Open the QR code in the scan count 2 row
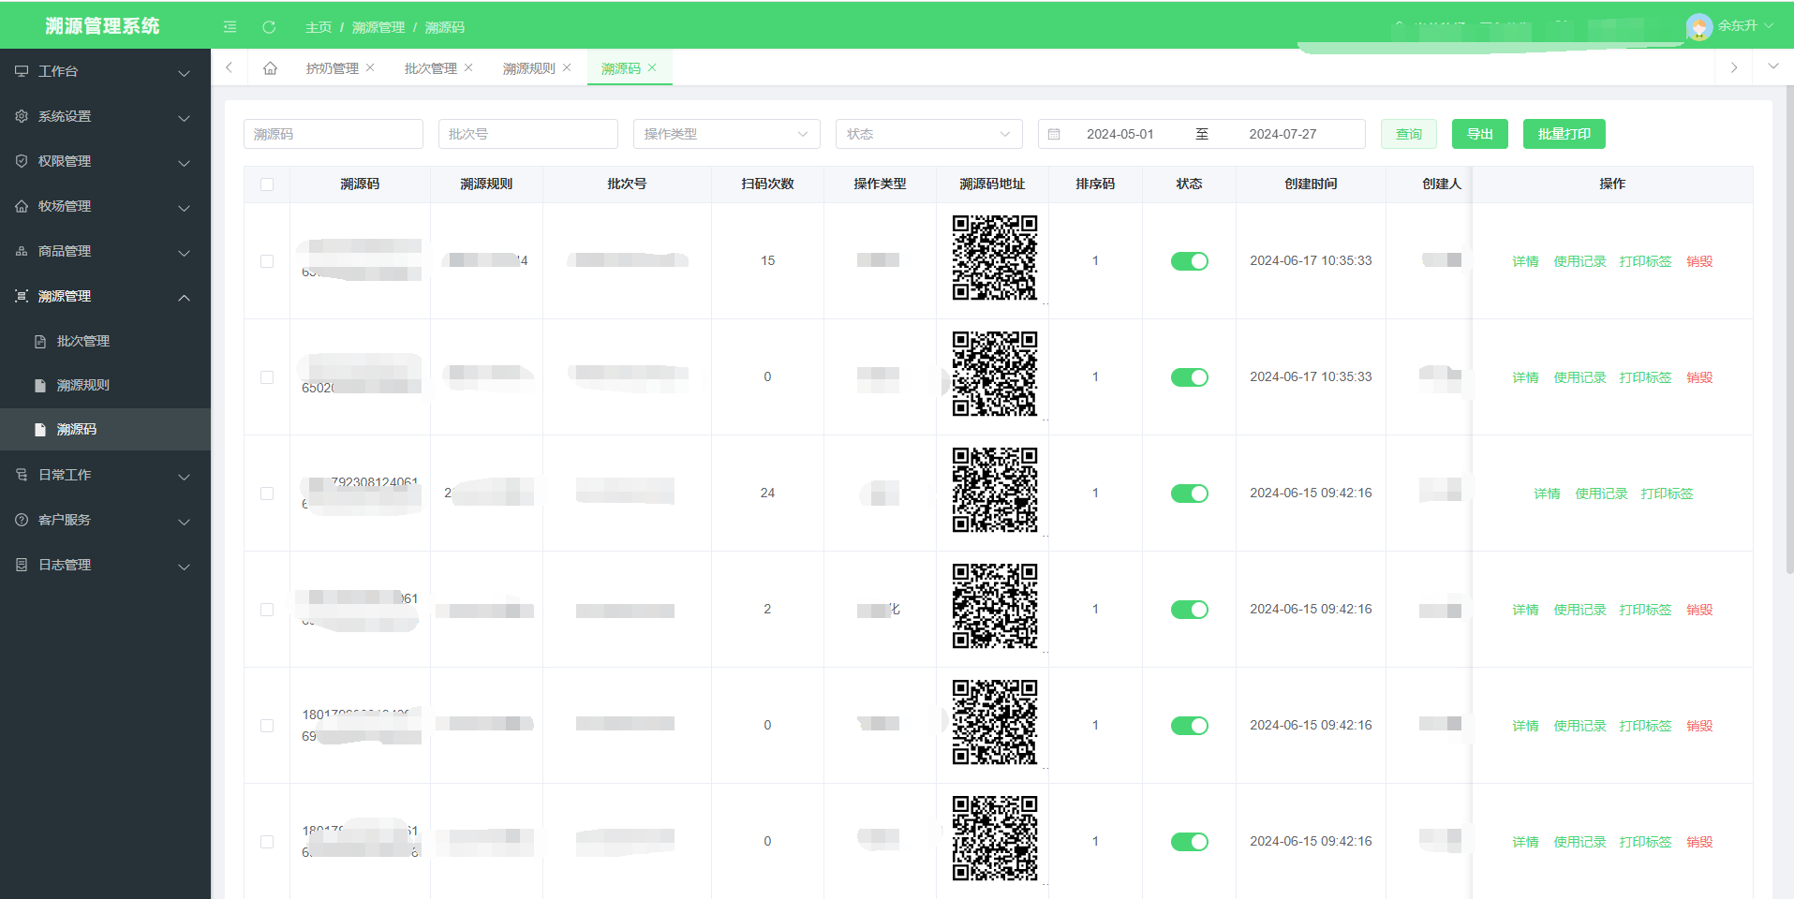The height and width of the screenshot is (899, 1794). [995, 606]
